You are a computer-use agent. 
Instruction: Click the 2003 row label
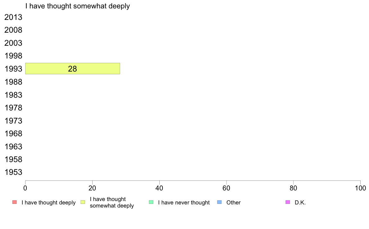click(13, 43)
